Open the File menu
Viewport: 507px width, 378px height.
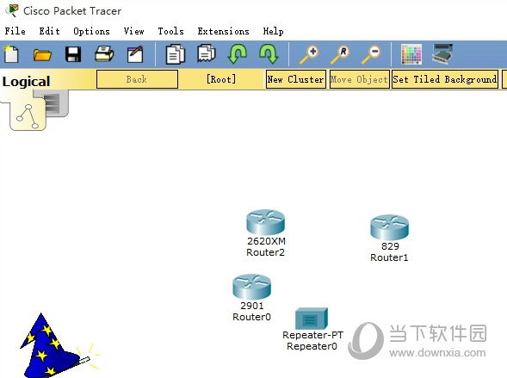[15, 31]
